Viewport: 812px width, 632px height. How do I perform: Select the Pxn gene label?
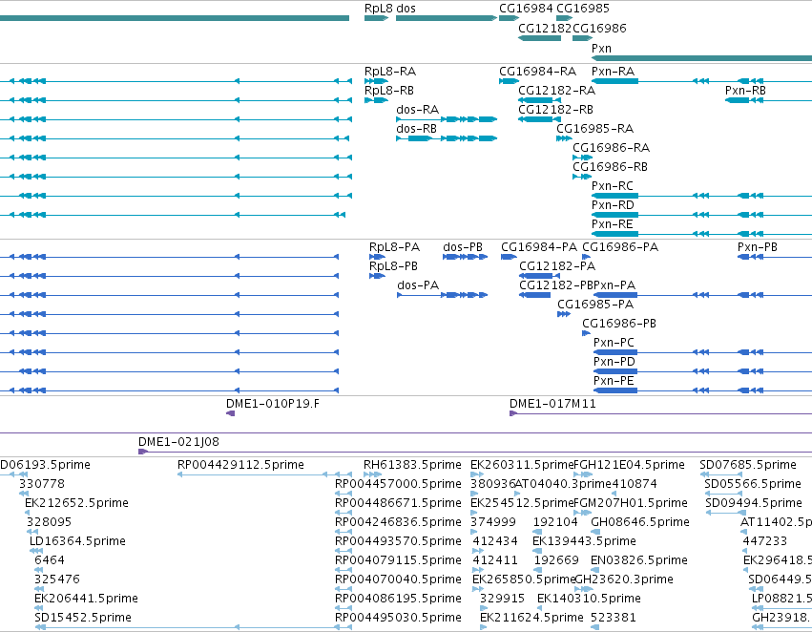601,48
